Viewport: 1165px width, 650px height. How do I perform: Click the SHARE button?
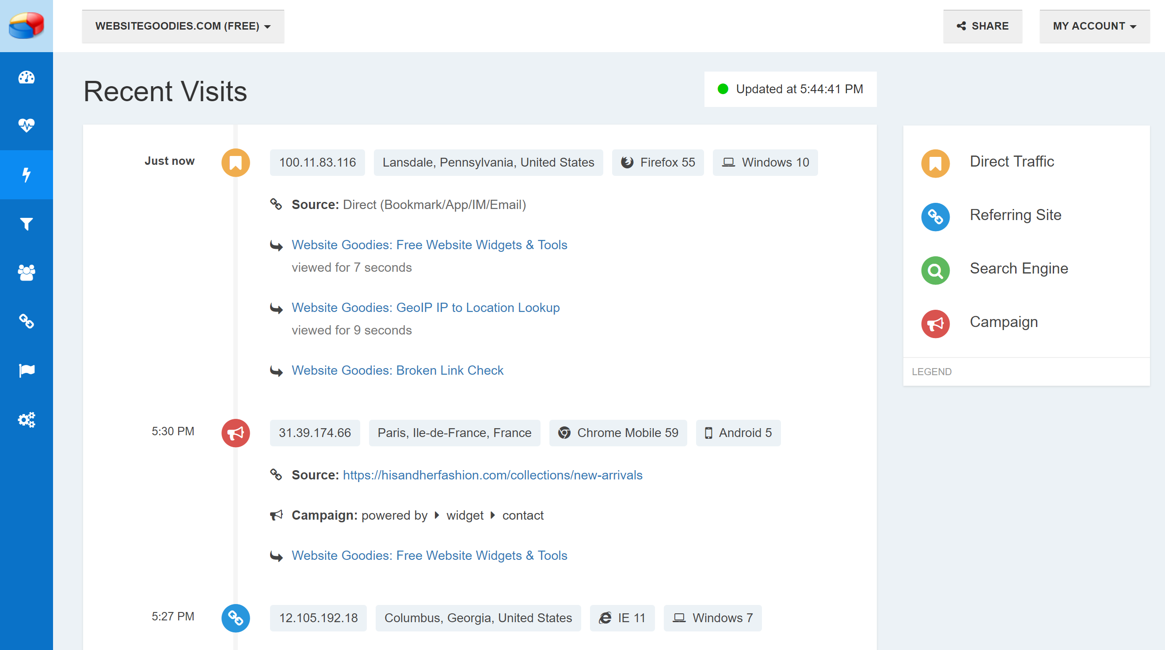[982, 26]
